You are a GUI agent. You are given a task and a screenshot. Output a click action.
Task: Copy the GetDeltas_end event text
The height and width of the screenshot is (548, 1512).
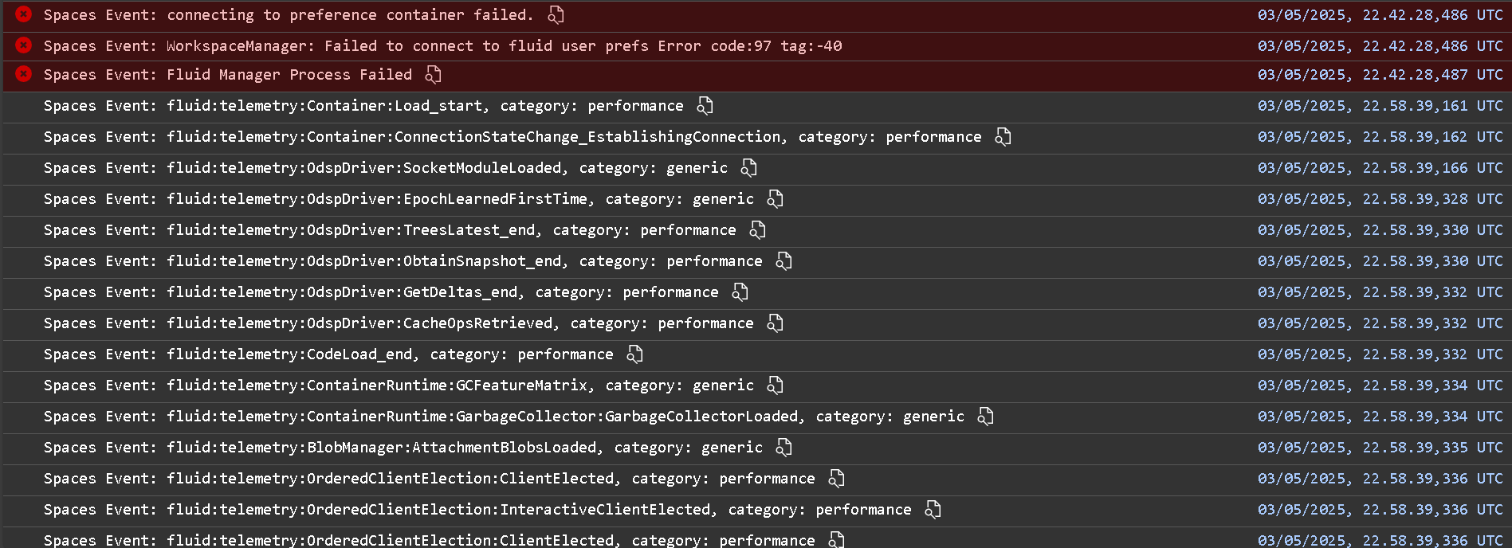click(x=740, y=292)
